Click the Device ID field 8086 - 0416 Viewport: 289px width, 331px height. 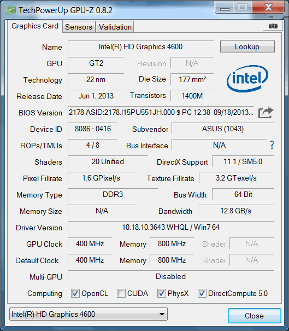[93, 129]
